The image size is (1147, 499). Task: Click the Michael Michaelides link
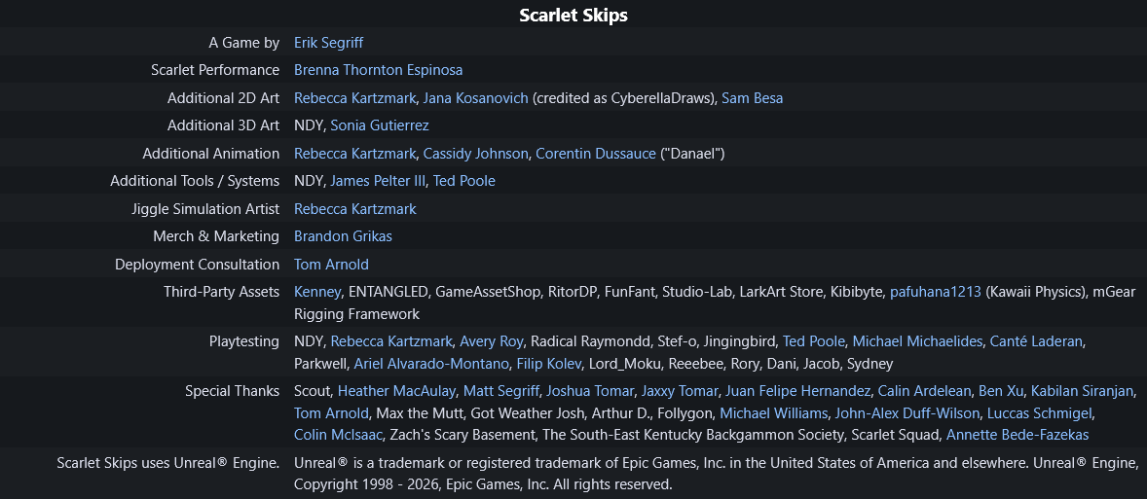click(x=917, y=341)
